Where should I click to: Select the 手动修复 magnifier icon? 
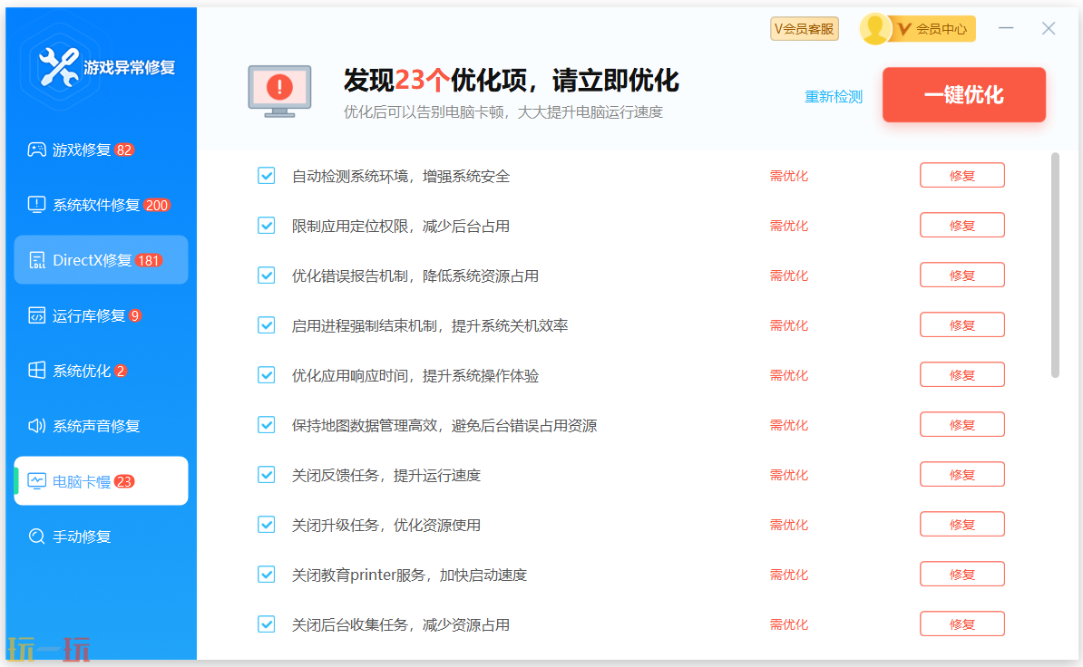36,536
